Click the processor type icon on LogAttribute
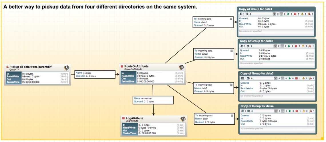The height and width of the screenshot is (142, 326). (x=183, y=119)
